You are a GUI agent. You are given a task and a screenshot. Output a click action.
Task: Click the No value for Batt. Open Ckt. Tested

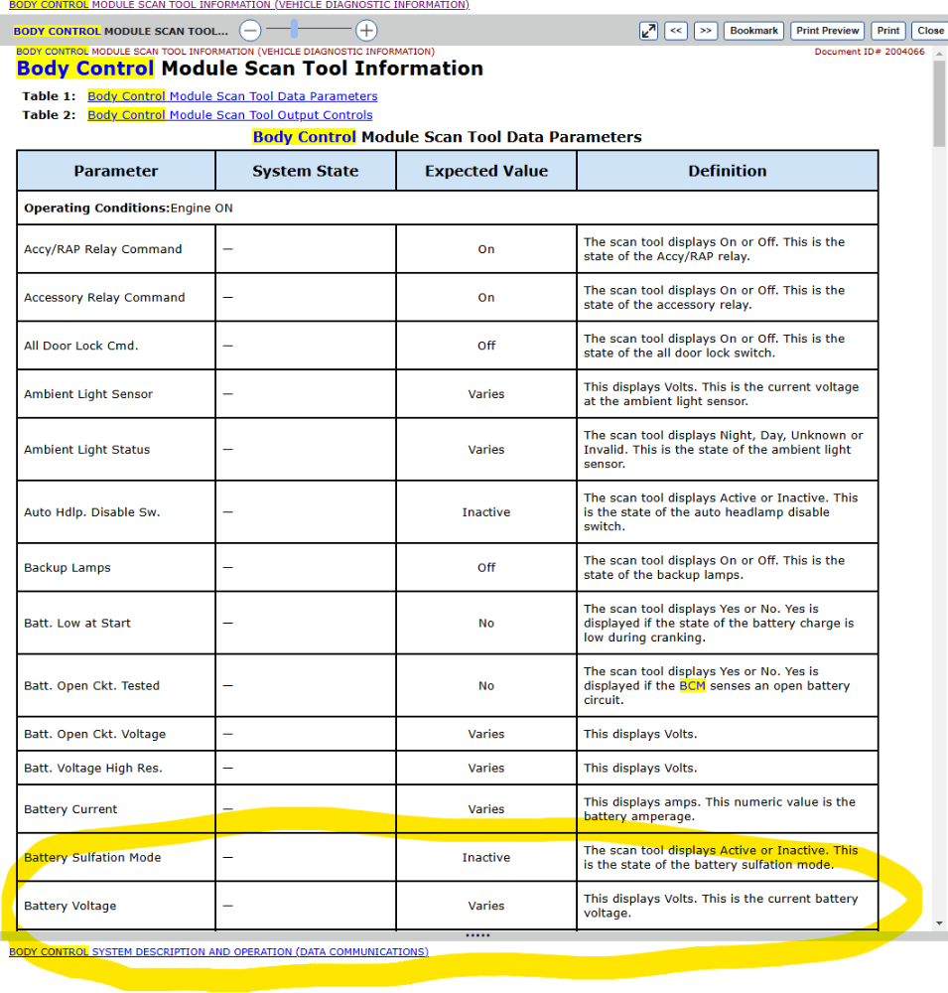click(x=486, y=686)
